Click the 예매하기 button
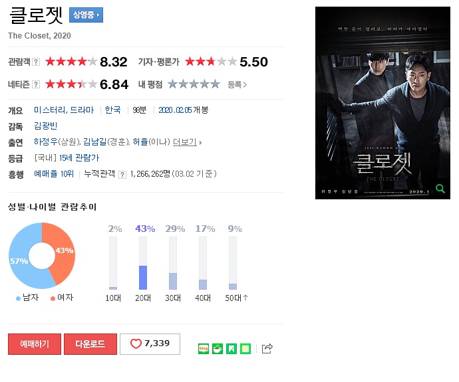The width and height of the screenshot is (459, 382). tap(35, 344)
